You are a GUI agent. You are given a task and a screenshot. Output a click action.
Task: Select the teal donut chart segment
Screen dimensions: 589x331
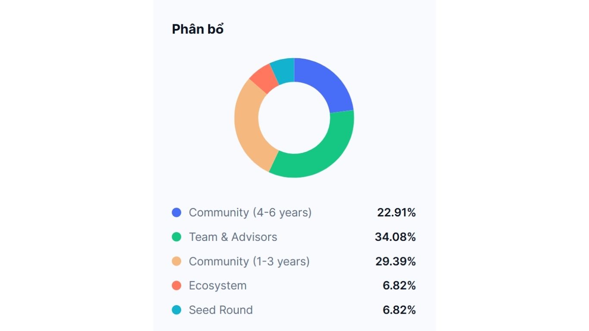point(283,70)
